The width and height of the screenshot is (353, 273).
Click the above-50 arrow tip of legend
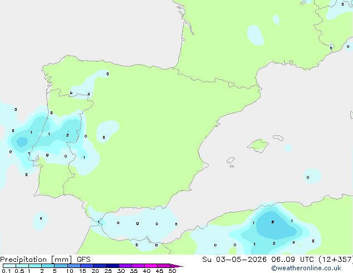pos(176,266)
